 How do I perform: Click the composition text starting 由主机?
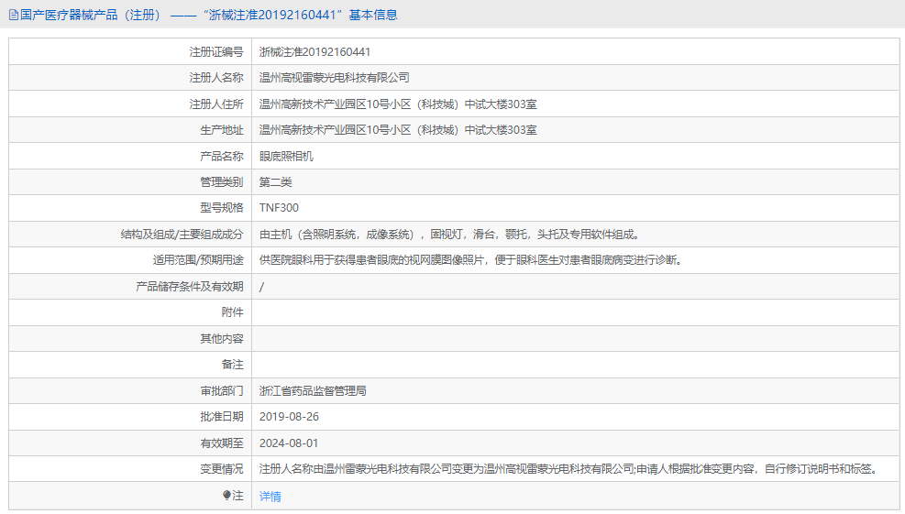click(x=449, y=235)
